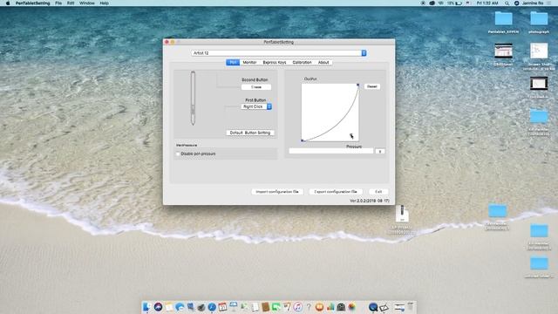The image size is (558, 314).
Task: Open the Trash in the Dock
Action: 411,307
